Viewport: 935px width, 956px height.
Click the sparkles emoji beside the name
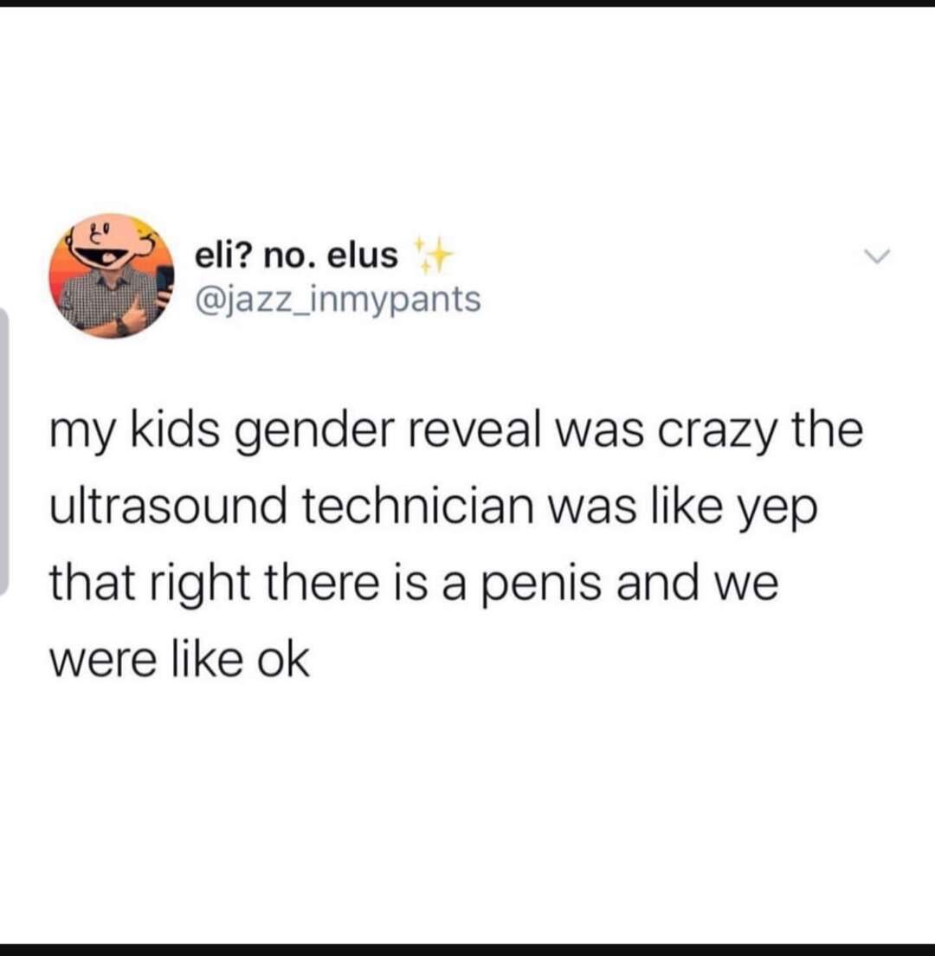[x=433, y=255]
